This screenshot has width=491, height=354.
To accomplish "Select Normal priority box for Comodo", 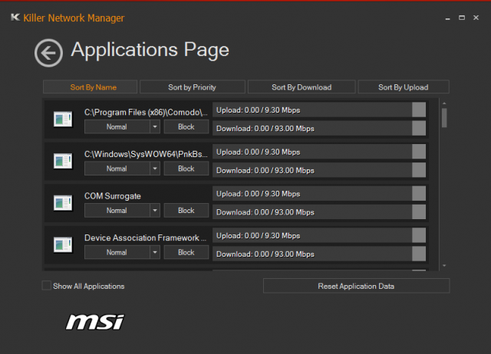I will [117, 126].
